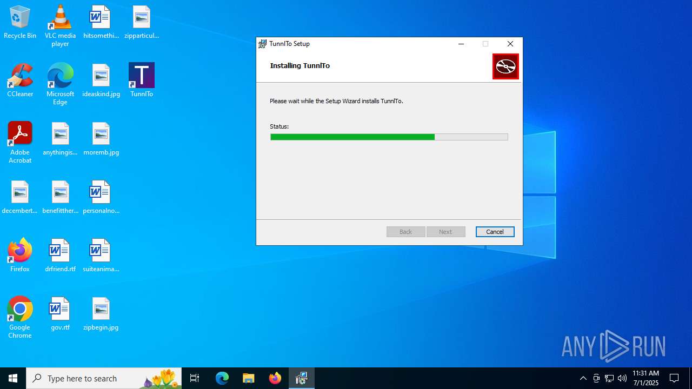
Task: Click the taskbar search box
Action: tap(104, 378)
